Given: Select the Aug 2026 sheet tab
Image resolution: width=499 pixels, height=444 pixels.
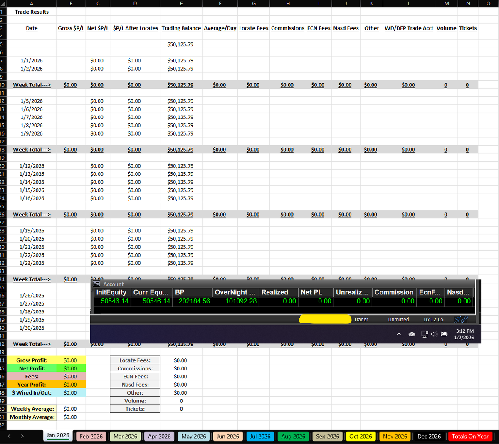Looking at the screenshot, I should click(293, 436).
